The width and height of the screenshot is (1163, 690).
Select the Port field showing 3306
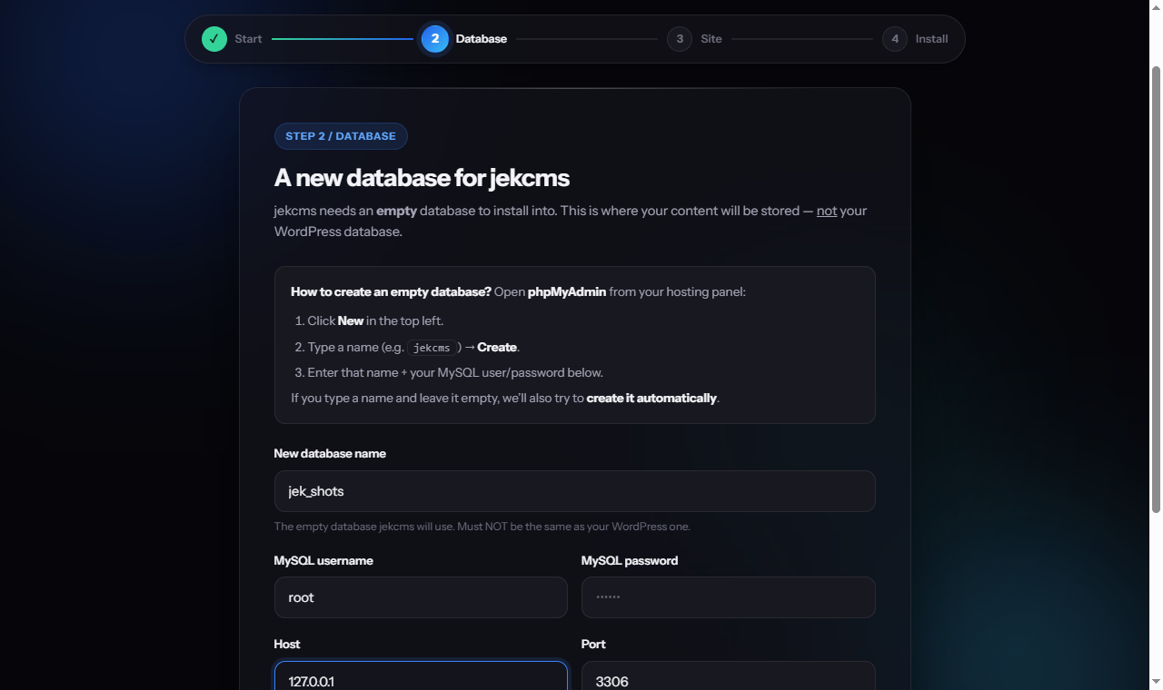729,675
